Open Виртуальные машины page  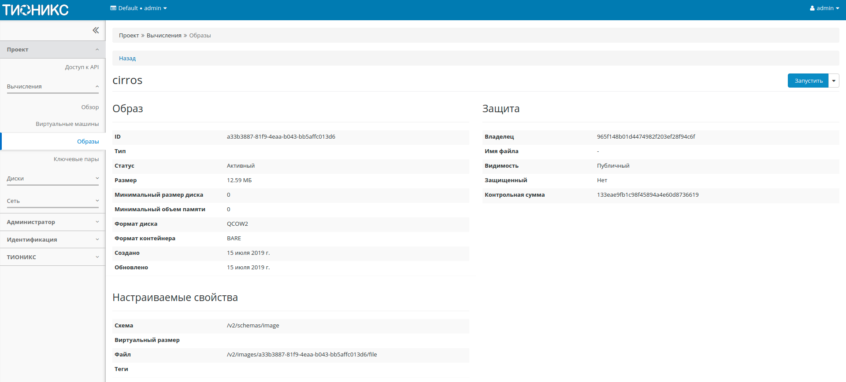(x=67, y=124)
